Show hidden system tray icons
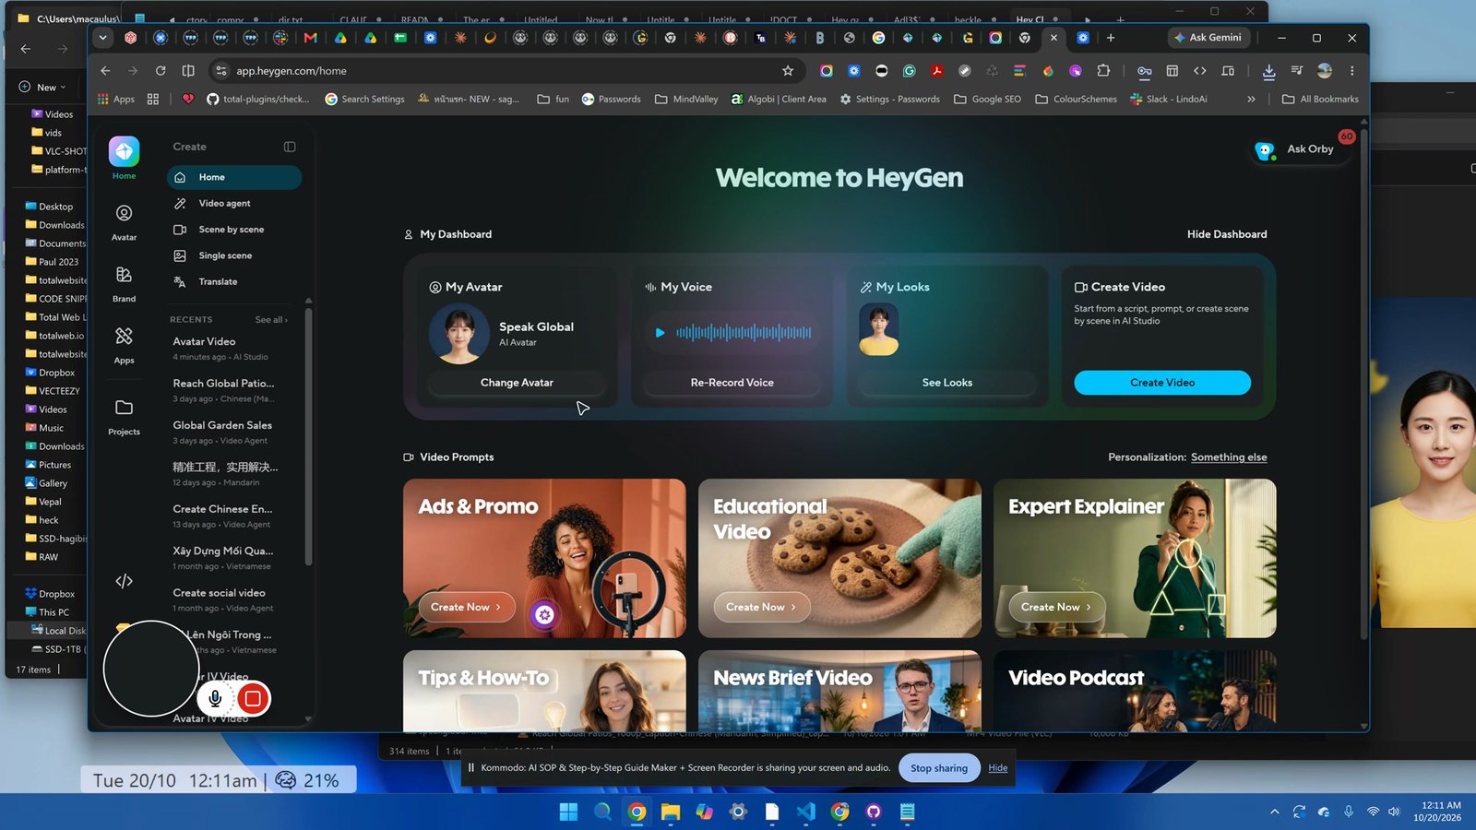 1275,812
